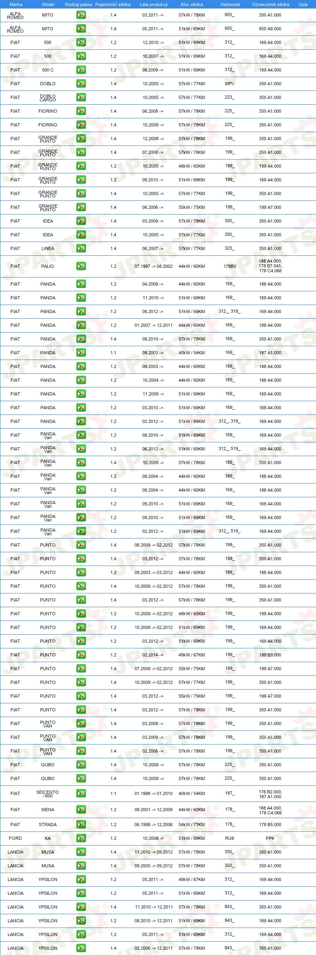Image resolution: width=316 pixels, height=955 pixels.
Task: Select the '176 B2.000, 187 A1.000' engine code cell
Action: point(270,794)
